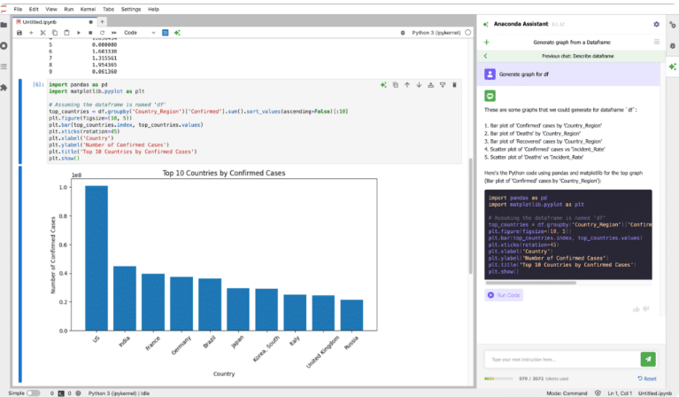Screen dimensions: 679x397
Task: Start a new chat with green plus
Action: tap(486, 42)
